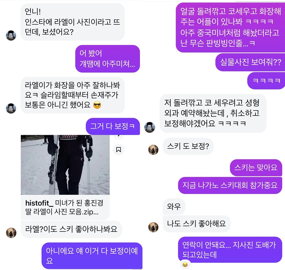This screenshot has height=270, width=285.
Task: Open the shared ski photo thumbnail
Action: pos(65,165)
